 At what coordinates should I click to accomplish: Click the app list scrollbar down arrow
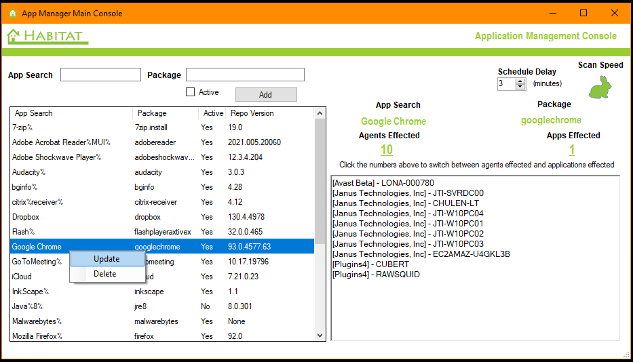tap(320, 336)
